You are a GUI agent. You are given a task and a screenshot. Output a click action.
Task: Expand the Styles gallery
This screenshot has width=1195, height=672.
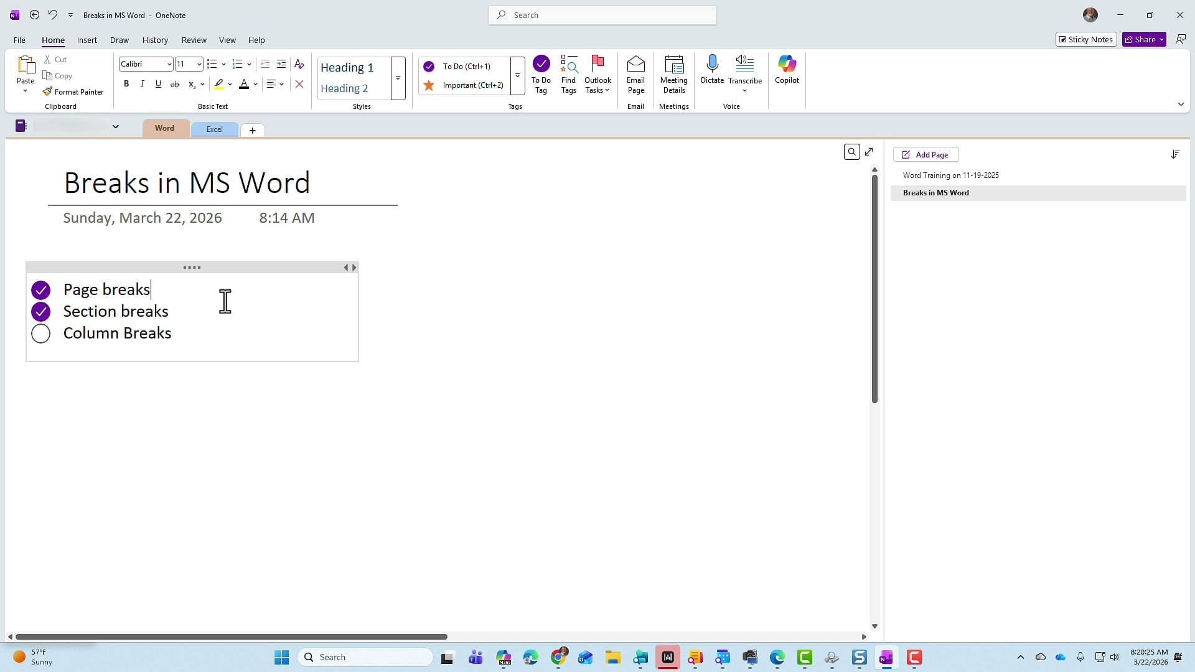coord(398,78)
